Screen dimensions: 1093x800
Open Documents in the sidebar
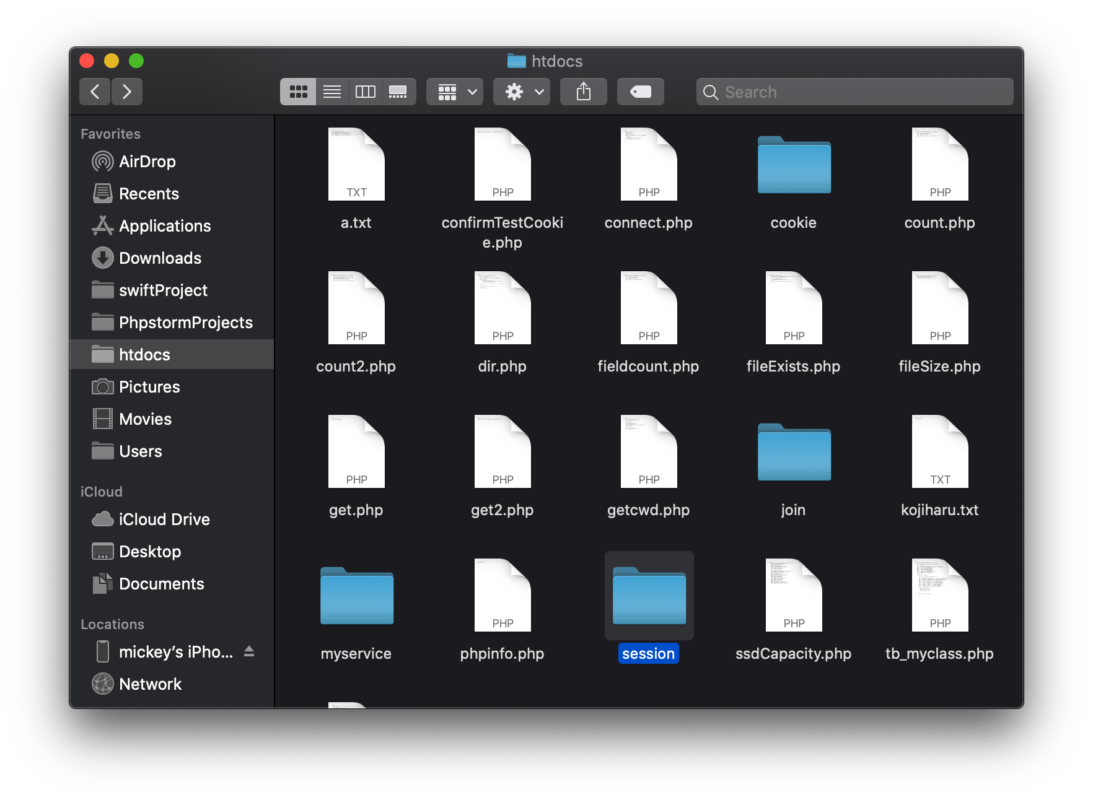(x=172, y=584)
